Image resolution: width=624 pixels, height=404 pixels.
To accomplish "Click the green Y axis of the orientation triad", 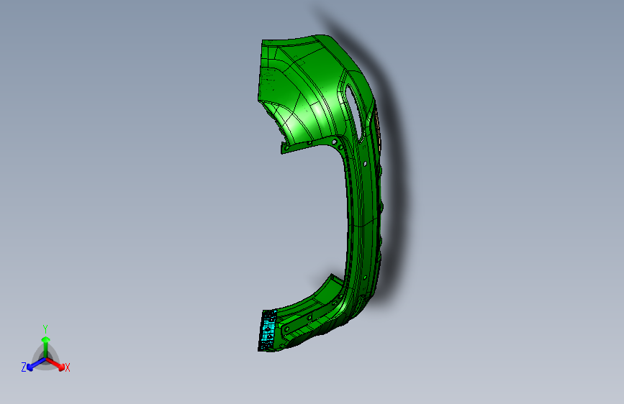I will point(46,347).
